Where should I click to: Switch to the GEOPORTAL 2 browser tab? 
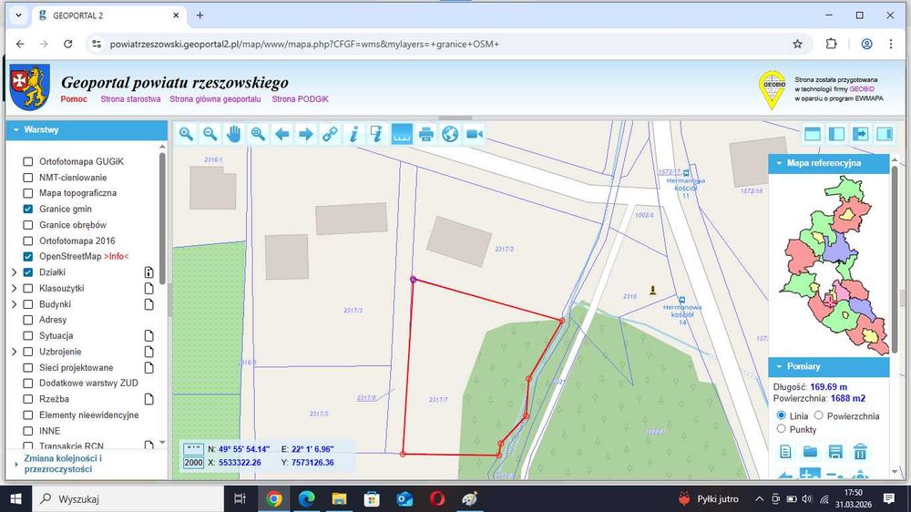tap(108, 15)
